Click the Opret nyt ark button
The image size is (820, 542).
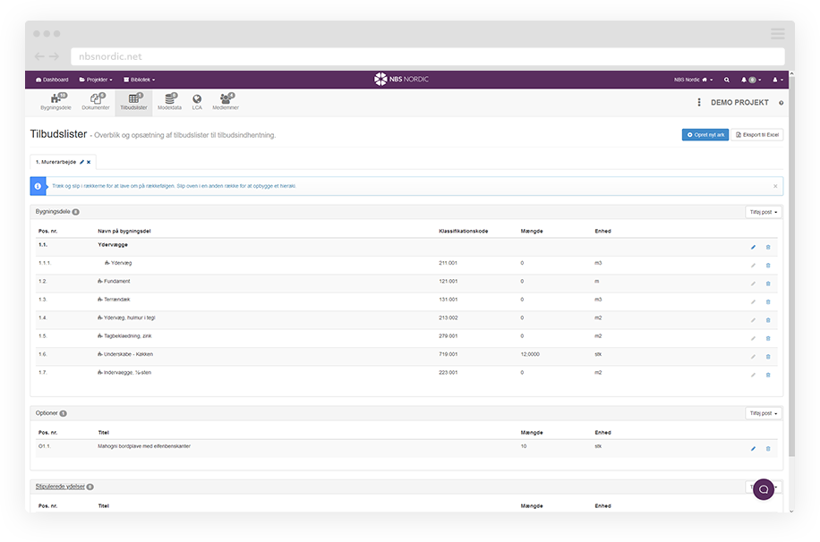705,134
